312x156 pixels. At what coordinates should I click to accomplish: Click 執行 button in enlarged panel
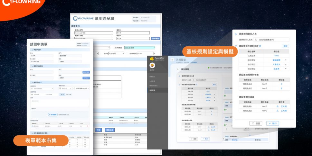273,124
